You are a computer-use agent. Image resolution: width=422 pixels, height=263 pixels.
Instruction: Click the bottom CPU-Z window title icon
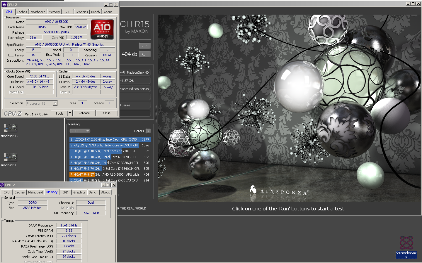(2, 185)
